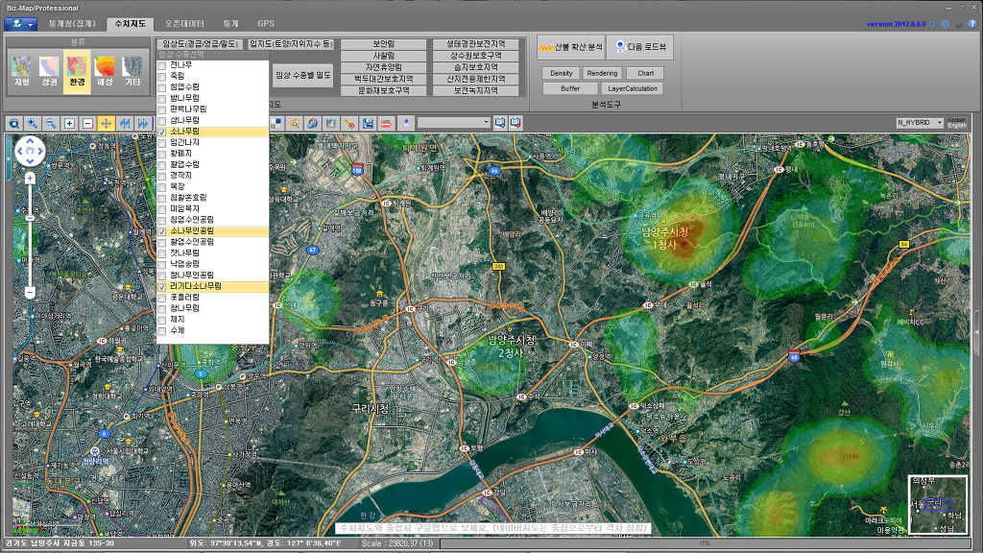
Task: Switch to the 오픈데이터 tab
Action: point(183,22)
